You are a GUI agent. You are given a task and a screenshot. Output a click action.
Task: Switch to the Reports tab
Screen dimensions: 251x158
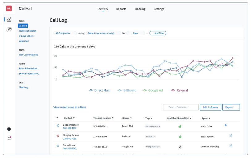[x=121, y=9]
